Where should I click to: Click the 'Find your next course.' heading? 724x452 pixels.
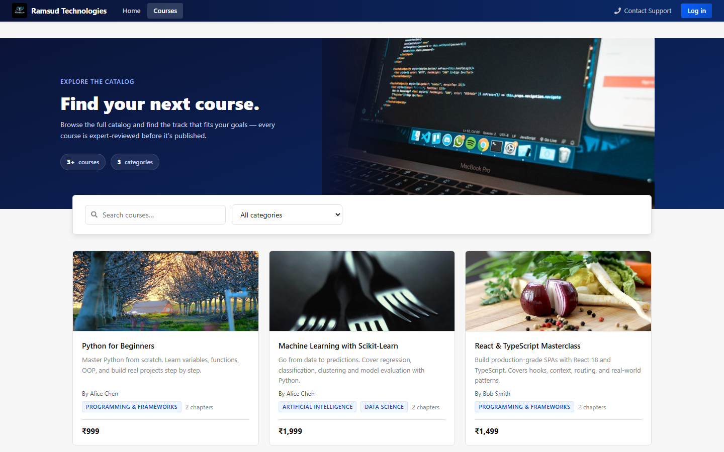click(x=160, y=104)
